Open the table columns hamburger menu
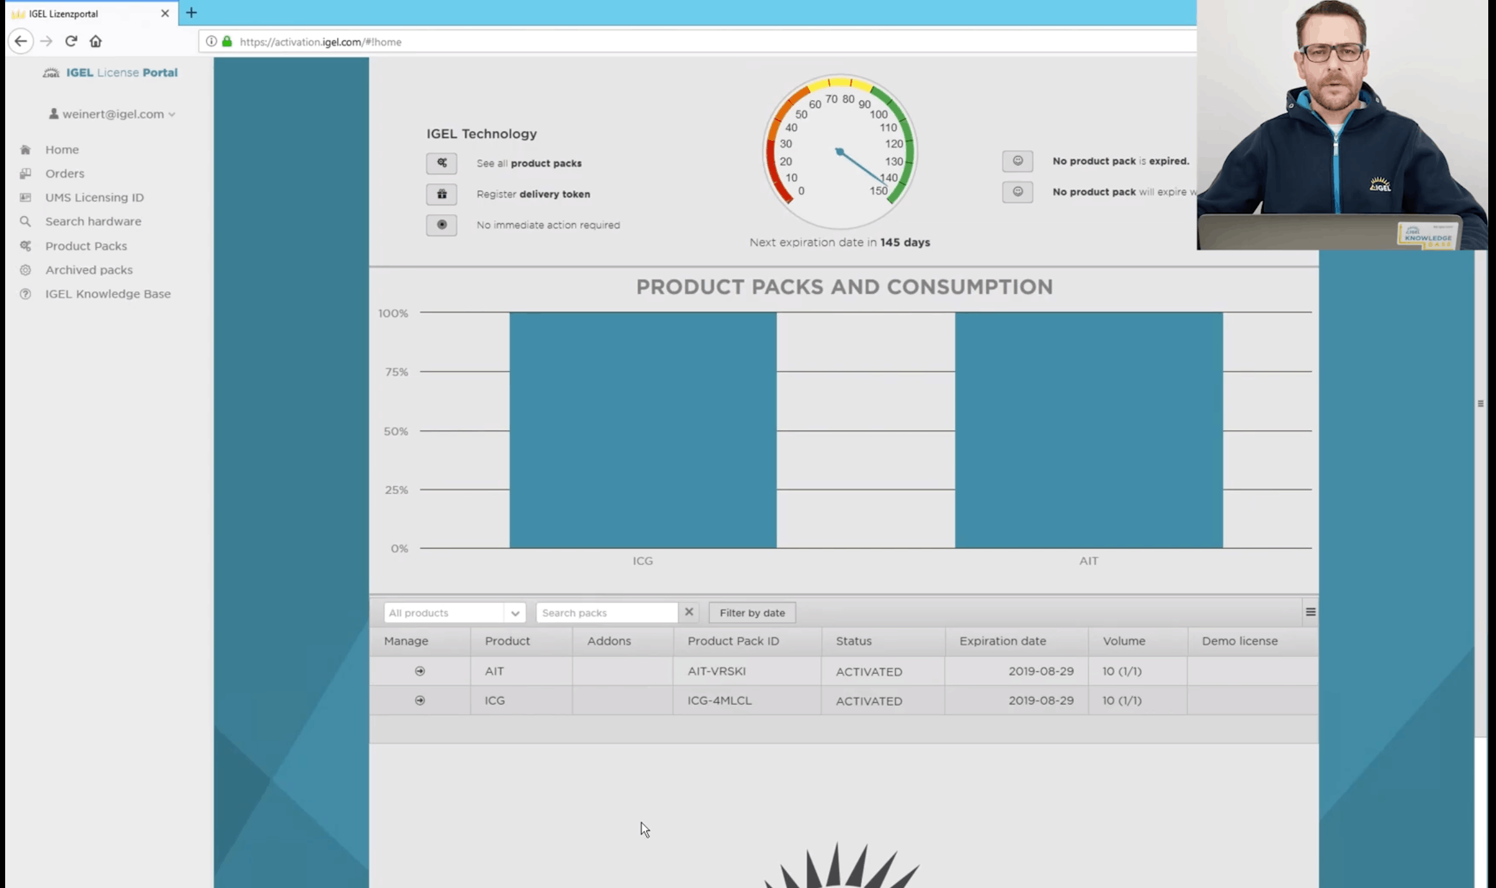This screenshot has height=888, width=1496. (x=1310, y=612)
